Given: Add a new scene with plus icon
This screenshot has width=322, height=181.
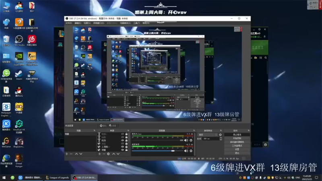Looking at the screenshot, I should (66, 154).
